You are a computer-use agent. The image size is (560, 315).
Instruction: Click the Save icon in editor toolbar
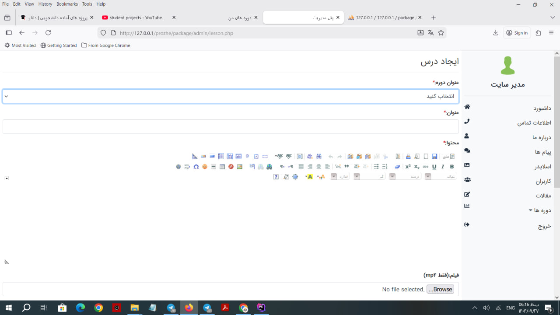pos(434,156)
